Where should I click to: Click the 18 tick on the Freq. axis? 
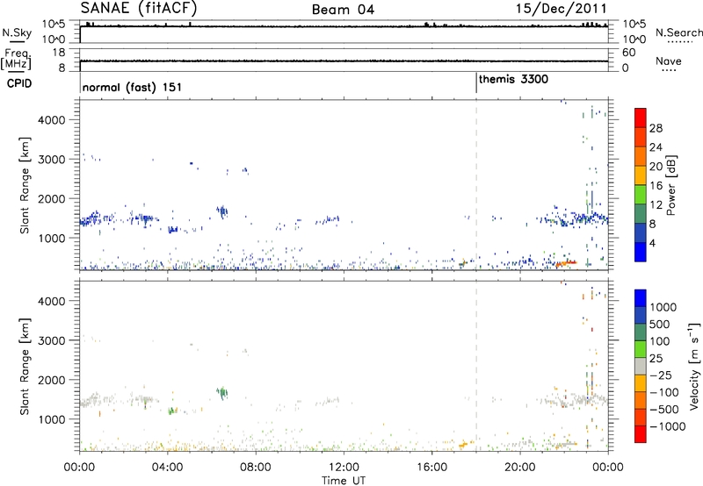pos(59,53)
